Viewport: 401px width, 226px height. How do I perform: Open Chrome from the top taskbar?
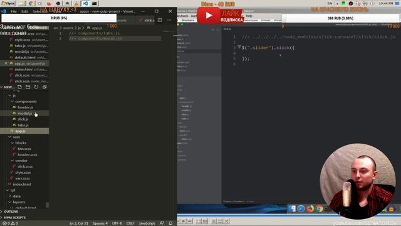click(31, 3)
